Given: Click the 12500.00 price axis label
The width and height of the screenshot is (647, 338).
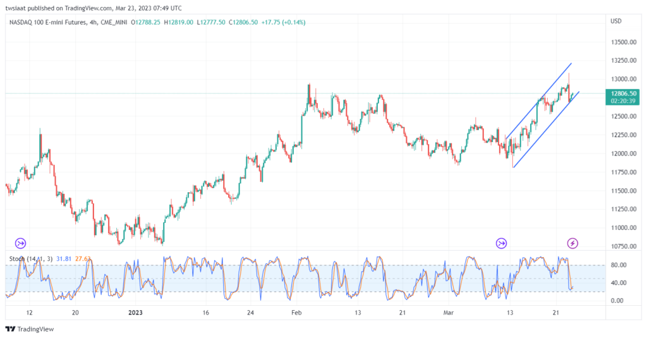Looking at the screenshot, I should pos(623,116).
